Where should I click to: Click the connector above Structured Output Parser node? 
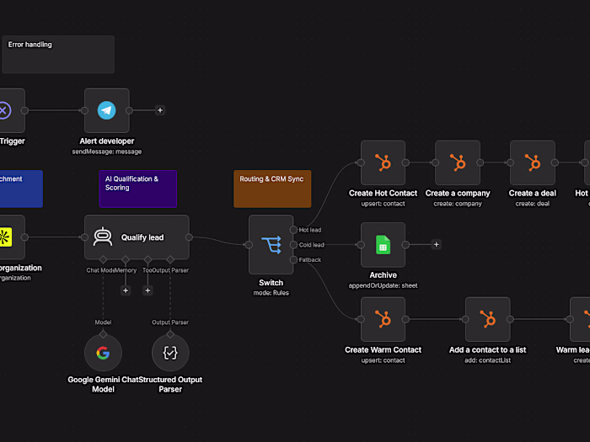(x=170, y=334)
